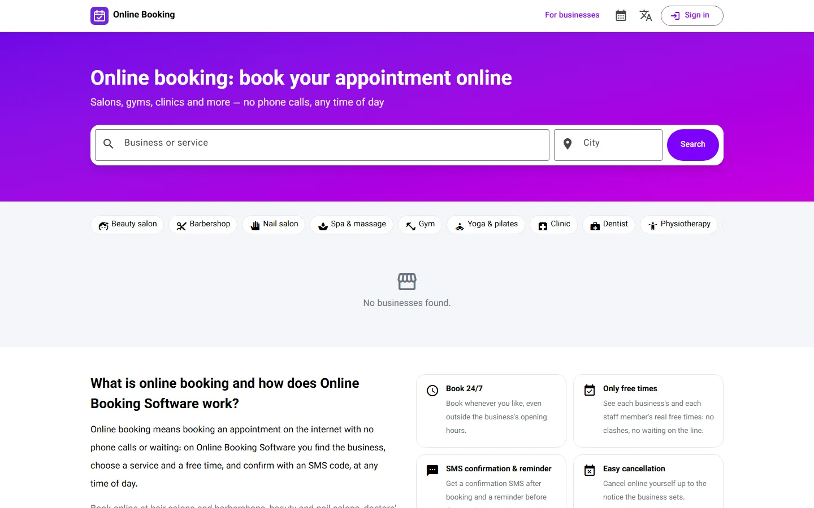Image resolution: width=814 pixels, height=508 pixels.
Task: Click the storefront icon above 'No businesses found'
Action: 407,281
